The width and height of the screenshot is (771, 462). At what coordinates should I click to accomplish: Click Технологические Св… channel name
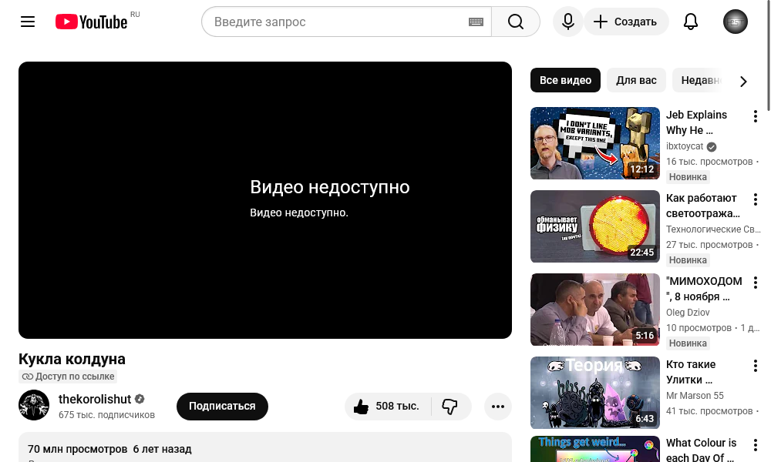point(713,229)
